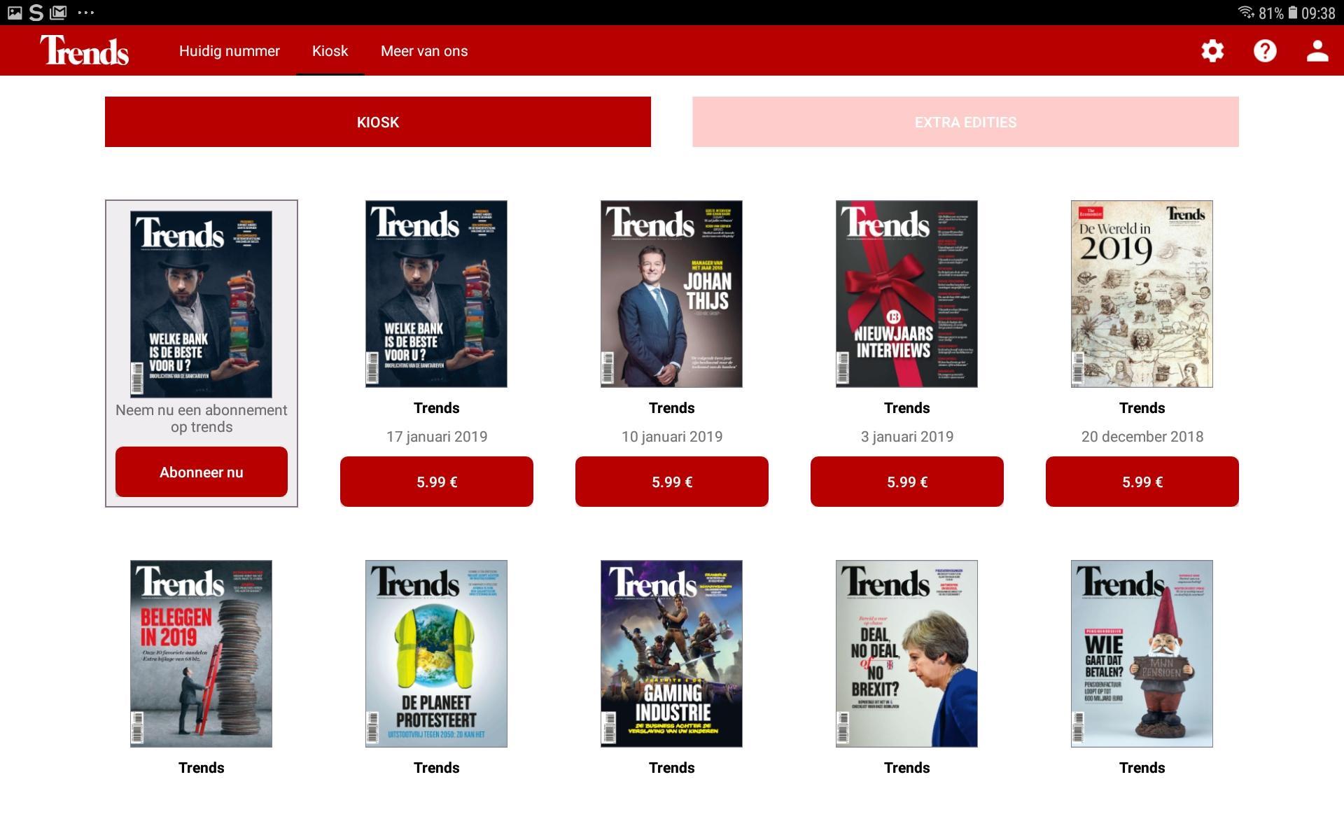Click the Abonneer nu button
The image size is (1344, 840).
pos(202,472)
